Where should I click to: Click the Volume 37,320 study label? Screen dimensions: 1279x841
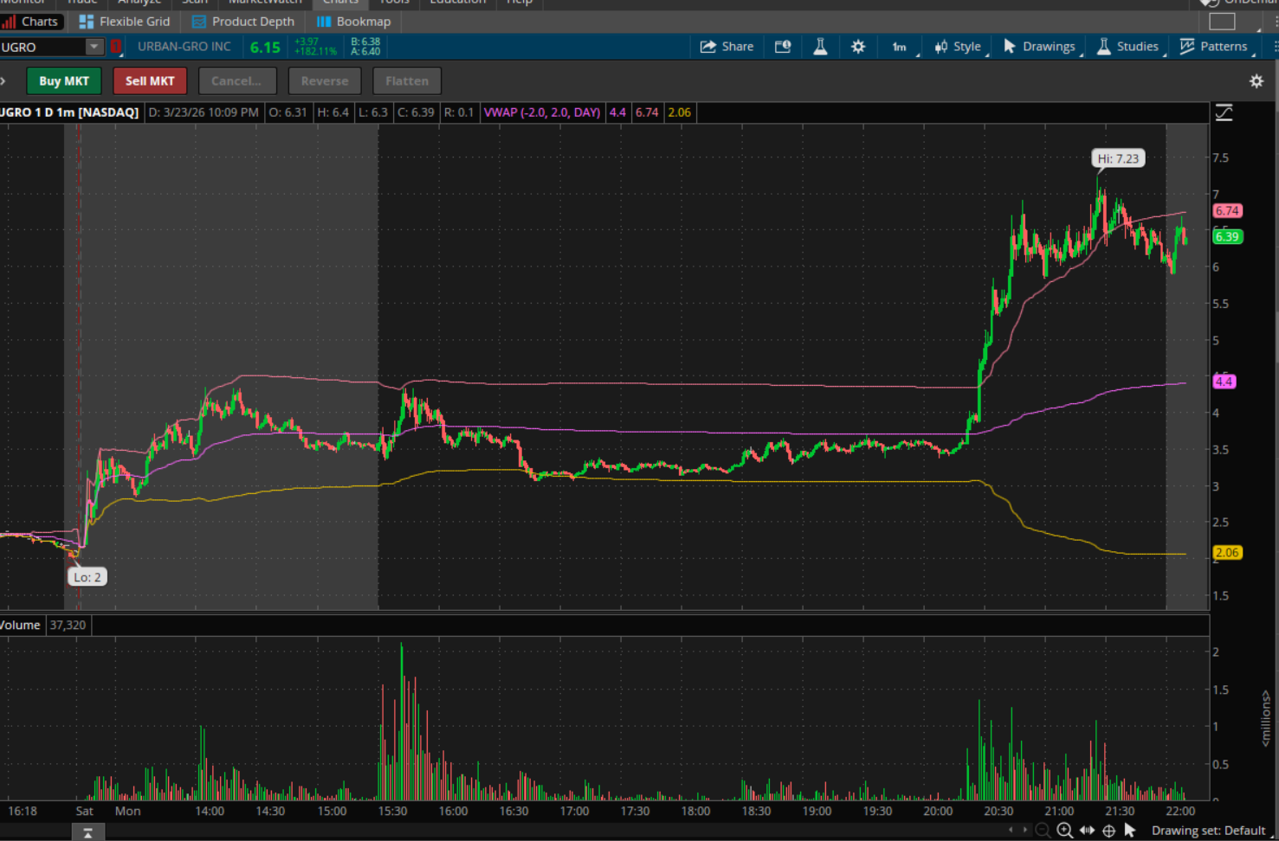coord(43,626)
